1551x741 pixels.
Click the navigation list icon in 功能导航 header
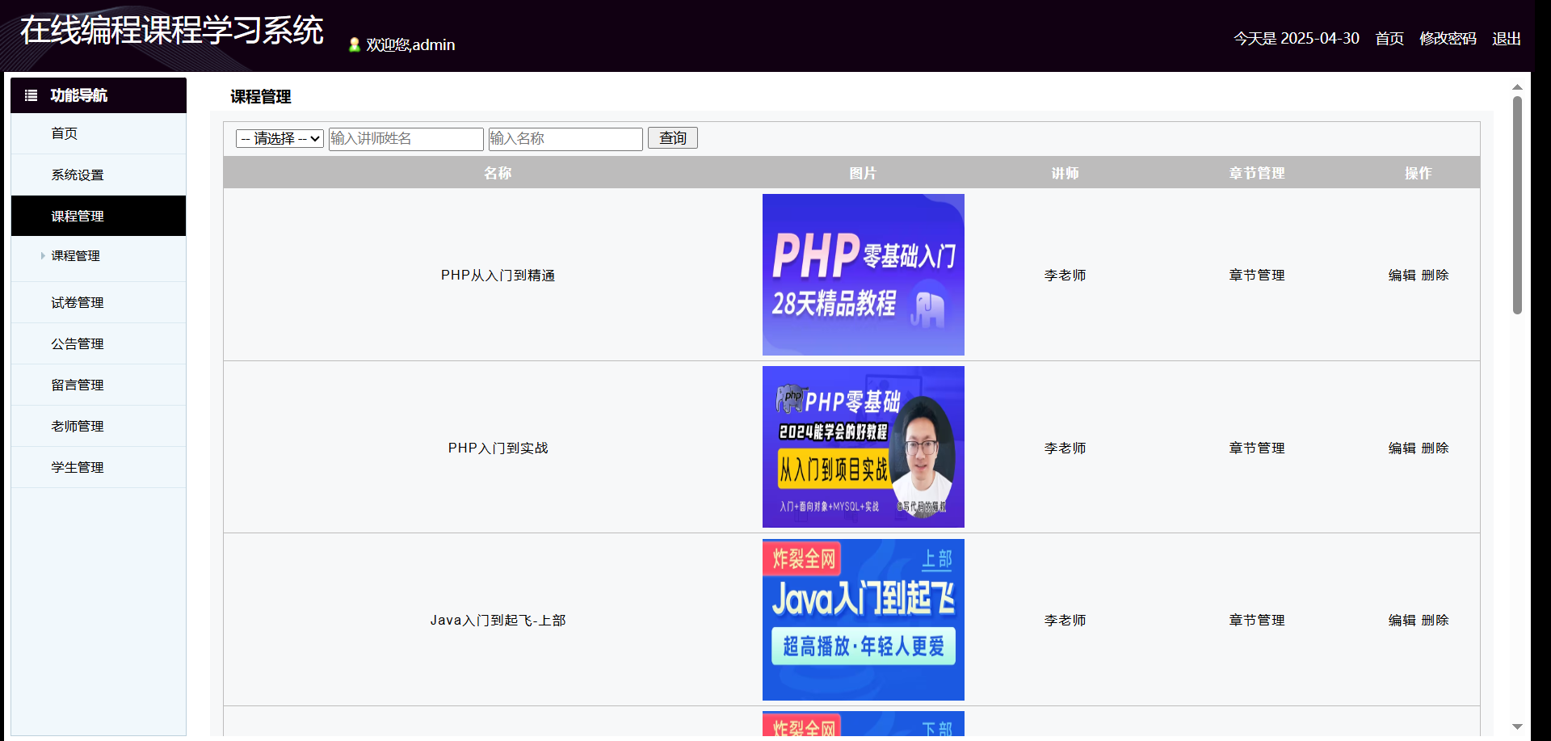31,95
